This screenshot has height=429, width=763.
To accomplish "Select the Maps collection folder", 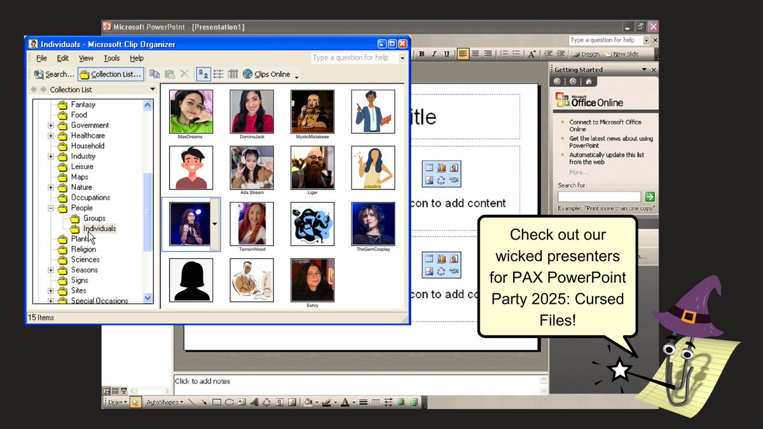I will (73, 177).
